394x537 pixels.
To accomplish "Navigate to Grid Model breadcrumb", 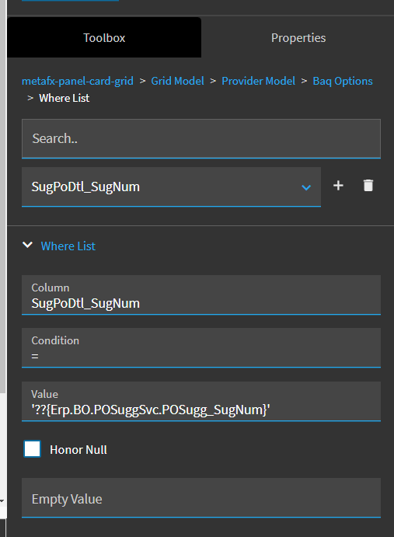I will point(177,81).
